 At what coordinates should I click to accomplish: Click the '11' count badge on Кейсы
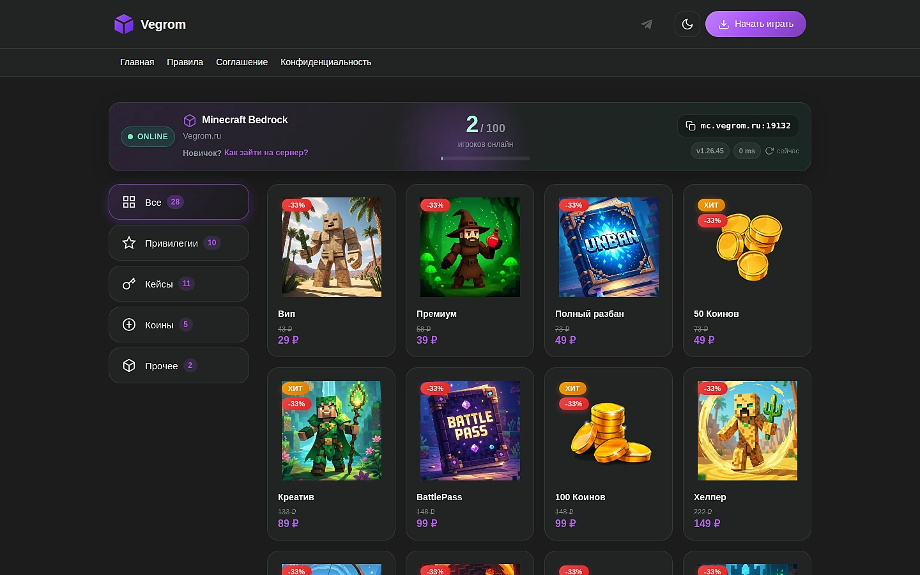(187, 284)
